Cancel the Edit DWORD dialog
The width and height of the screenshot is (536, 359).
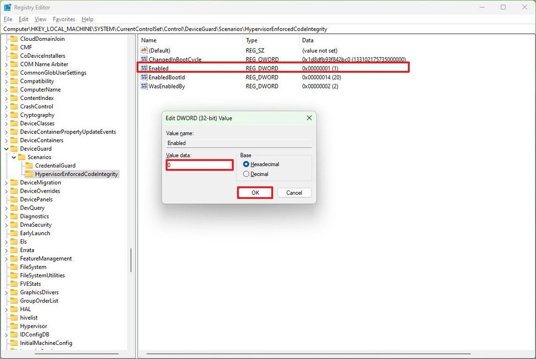[294, 193]
